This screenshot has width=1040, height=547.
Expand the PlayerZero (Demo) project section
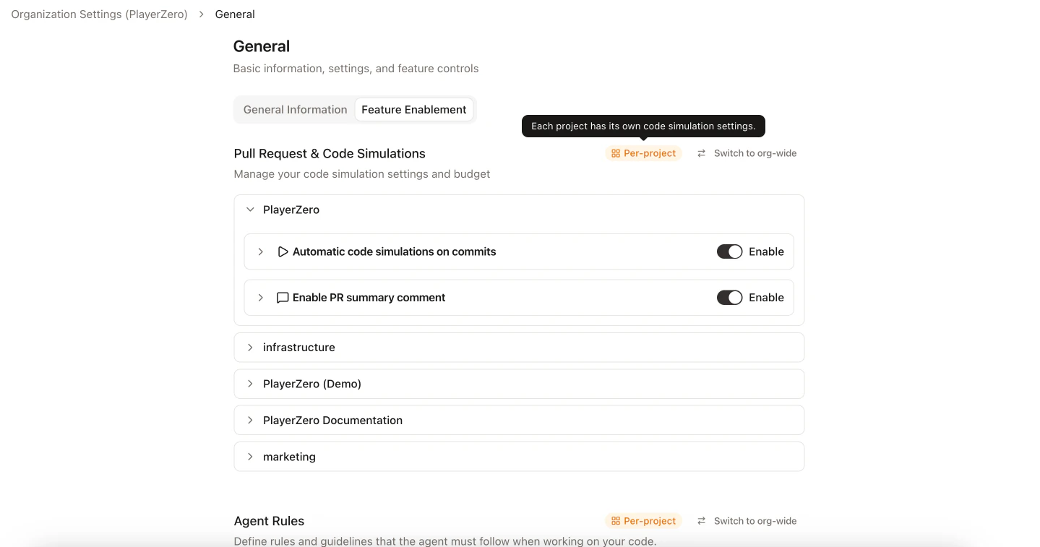[250, 383]
